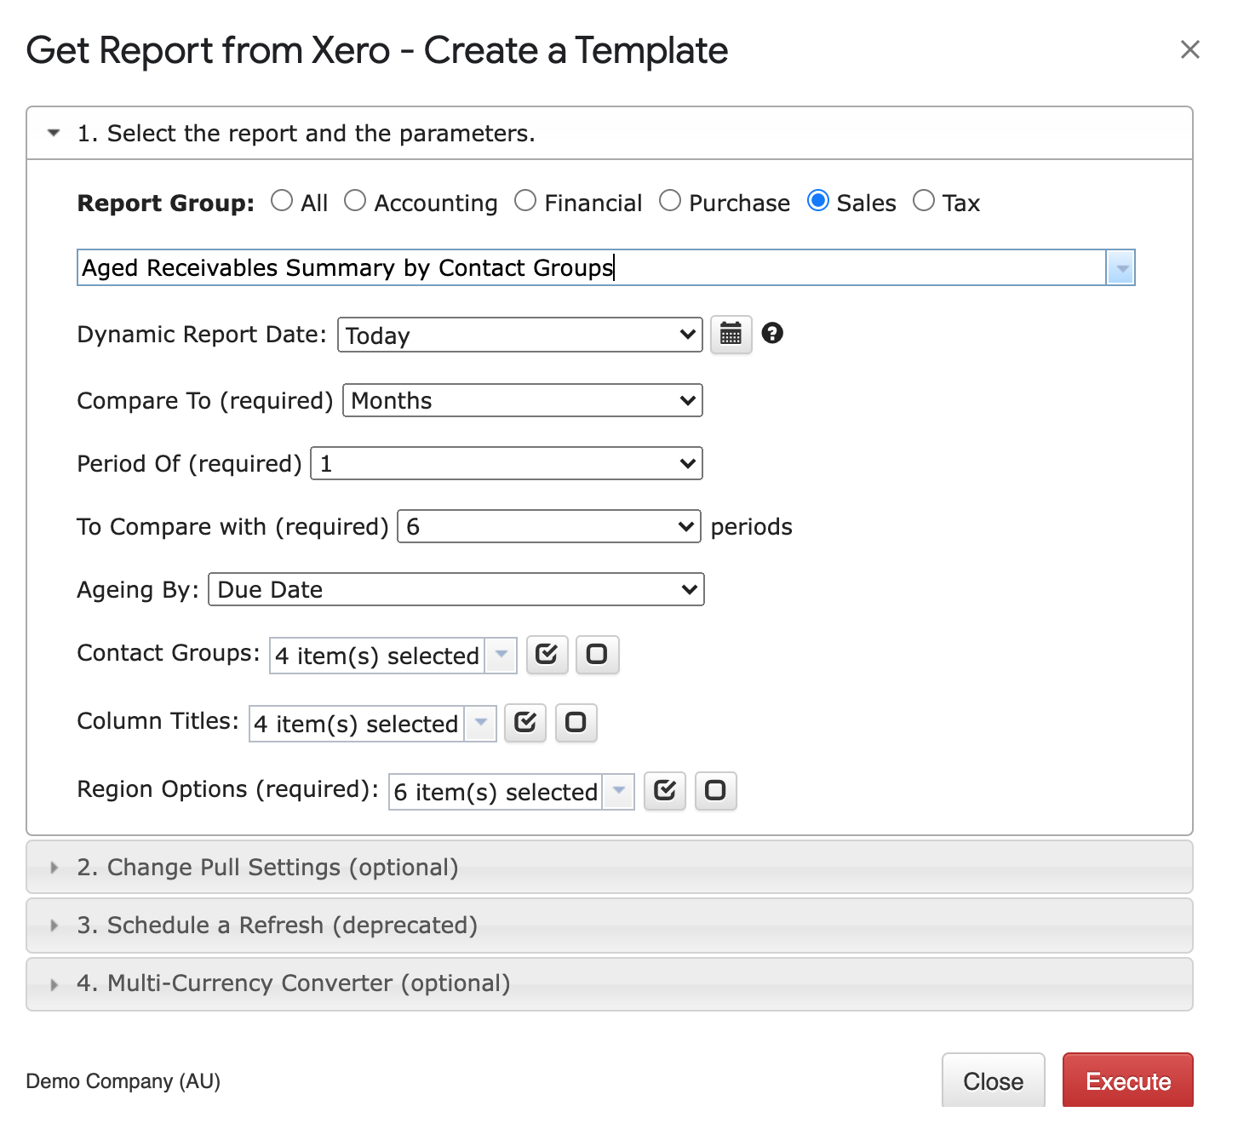Viewport: 1238px width, 1129px height.
Task: Select all Column Titles with the check icon
Action: (525, 722)
